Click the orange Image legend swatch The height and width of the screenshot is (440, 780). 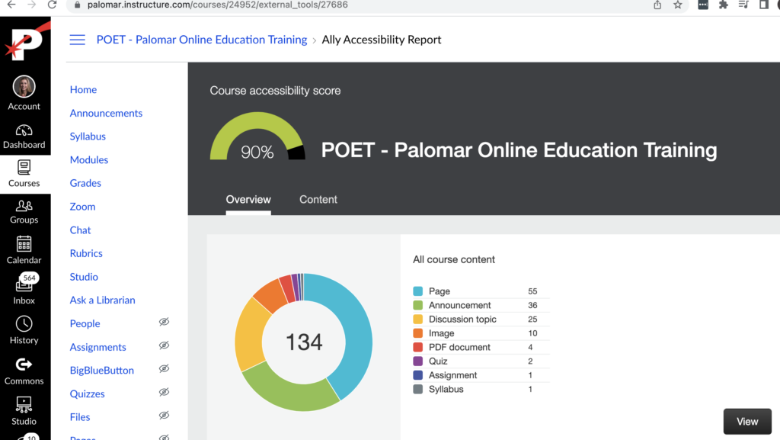click(418, 333)
